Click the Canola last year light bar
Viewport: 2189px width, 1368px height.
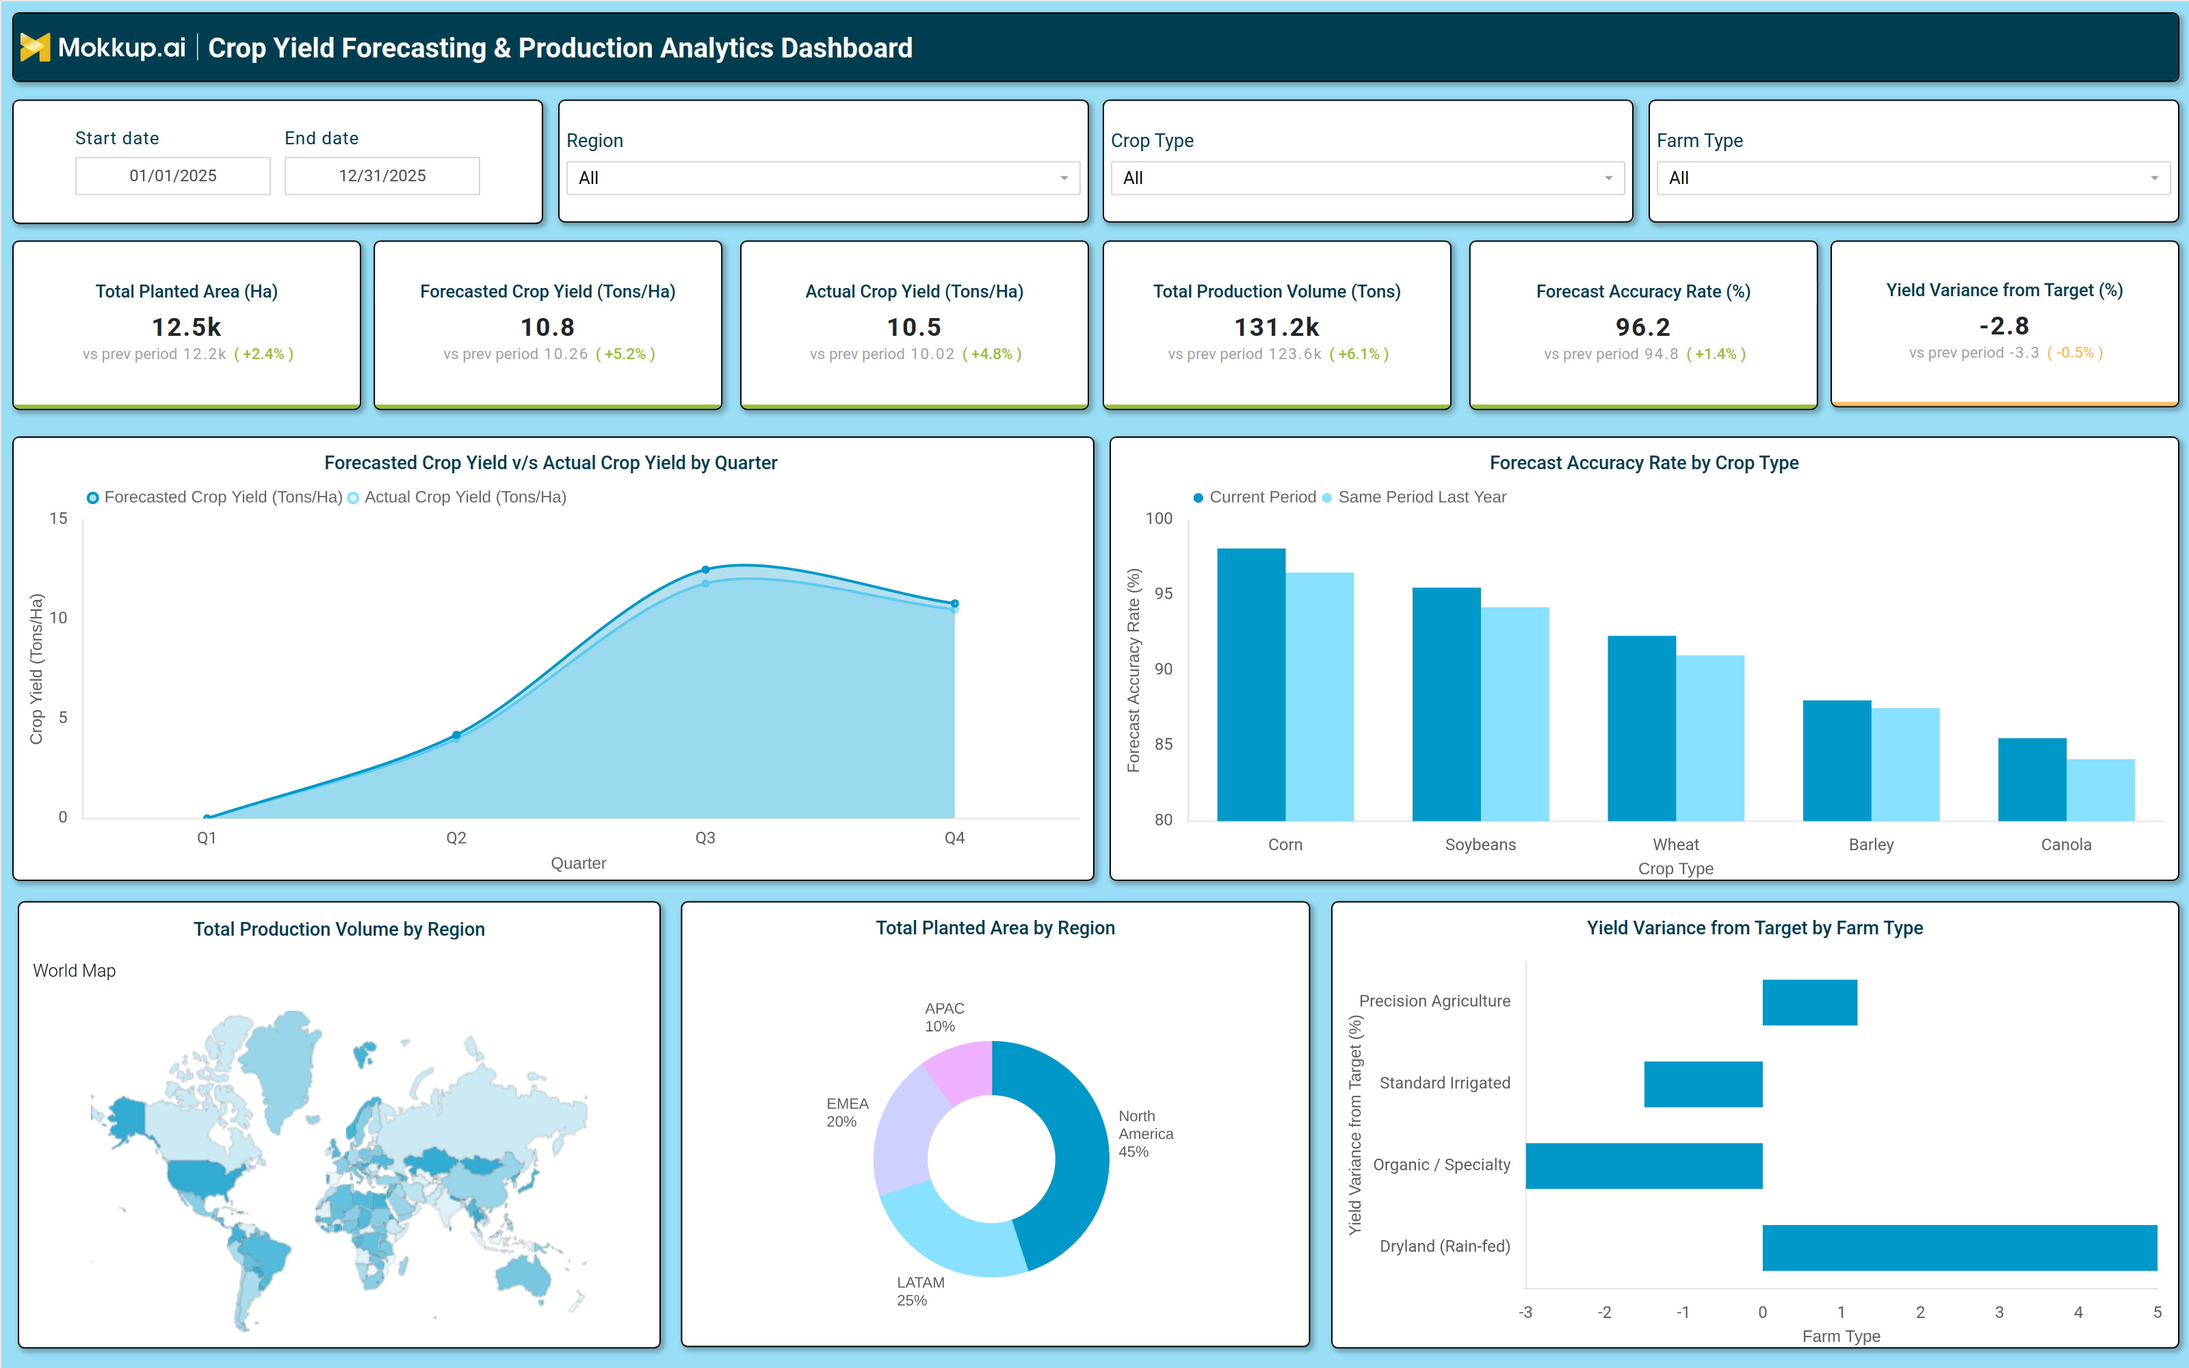[x=2100, y=790]
